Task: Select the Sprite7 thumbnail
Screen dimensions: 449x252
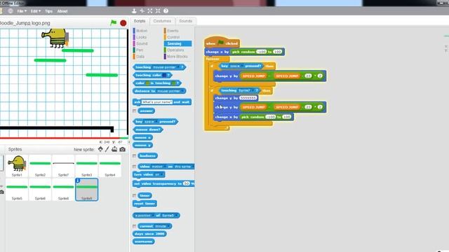Action: 63,166
